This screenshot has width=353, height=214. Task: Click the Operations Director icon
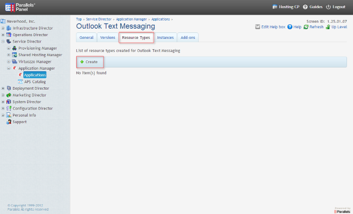pos(9,35)
